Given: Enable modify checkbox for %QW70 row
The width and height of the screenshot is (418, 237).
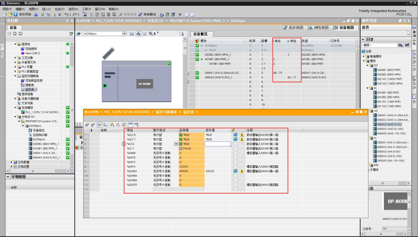Looking at the screenshot, I should point(235,185).
